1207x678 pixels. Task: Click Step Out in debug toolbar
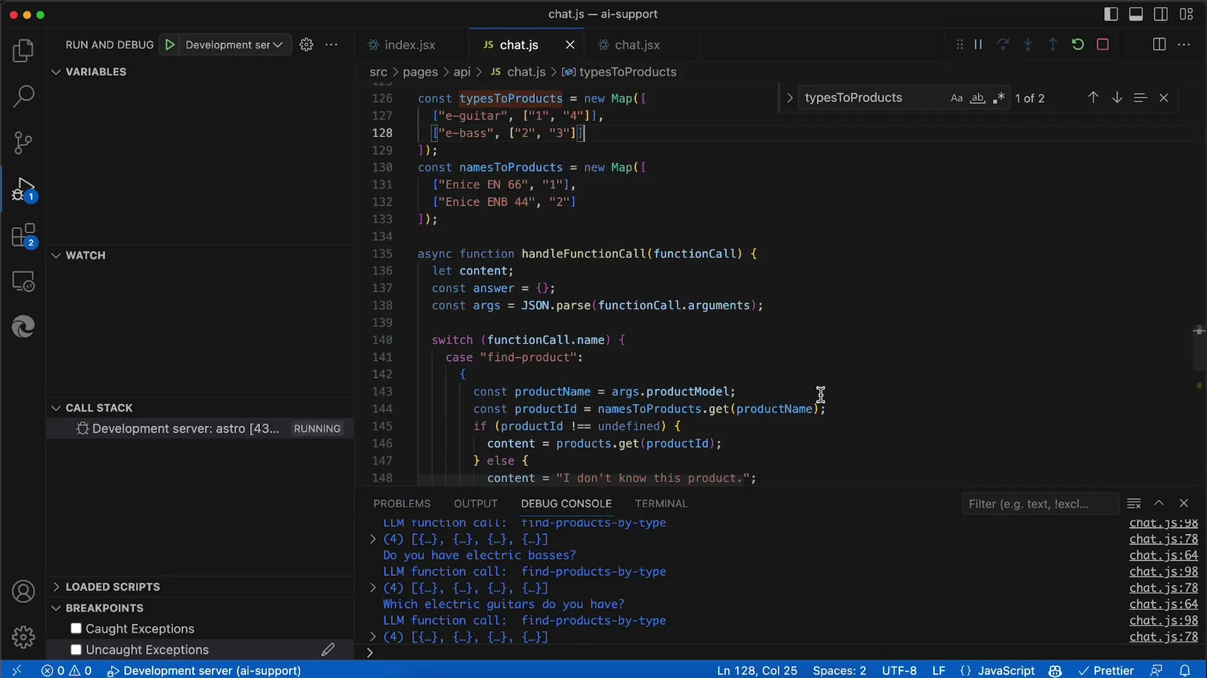pos(1053,45)
